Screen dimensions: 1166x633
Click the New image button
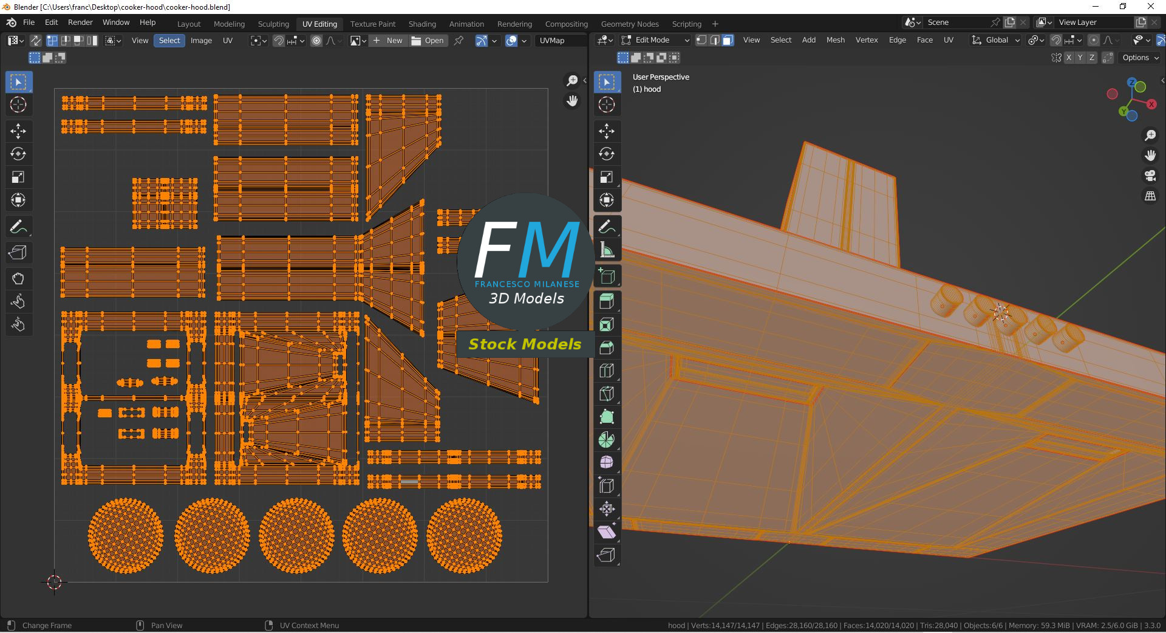pyautogui.click(x=387, y=41)
